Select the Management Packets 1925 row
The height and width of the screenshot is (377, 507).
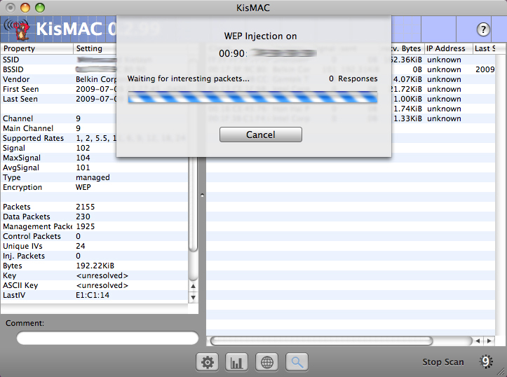pyautogui.click(x=95, y=226)
